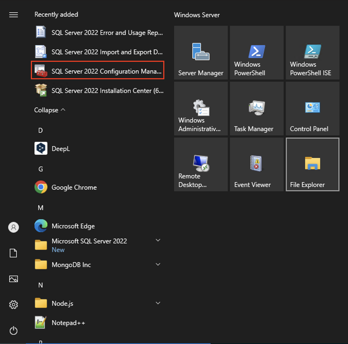Launch Windows PowerShell ISE tile
The width and height of the screenshot is (348, 344).
(x=313, y=53)
